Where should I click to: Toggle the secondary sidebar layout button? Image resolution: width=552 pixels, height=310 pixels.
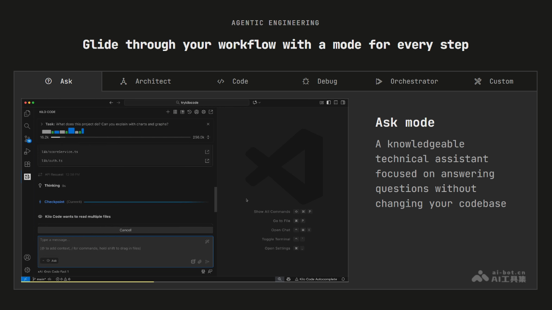343,102
